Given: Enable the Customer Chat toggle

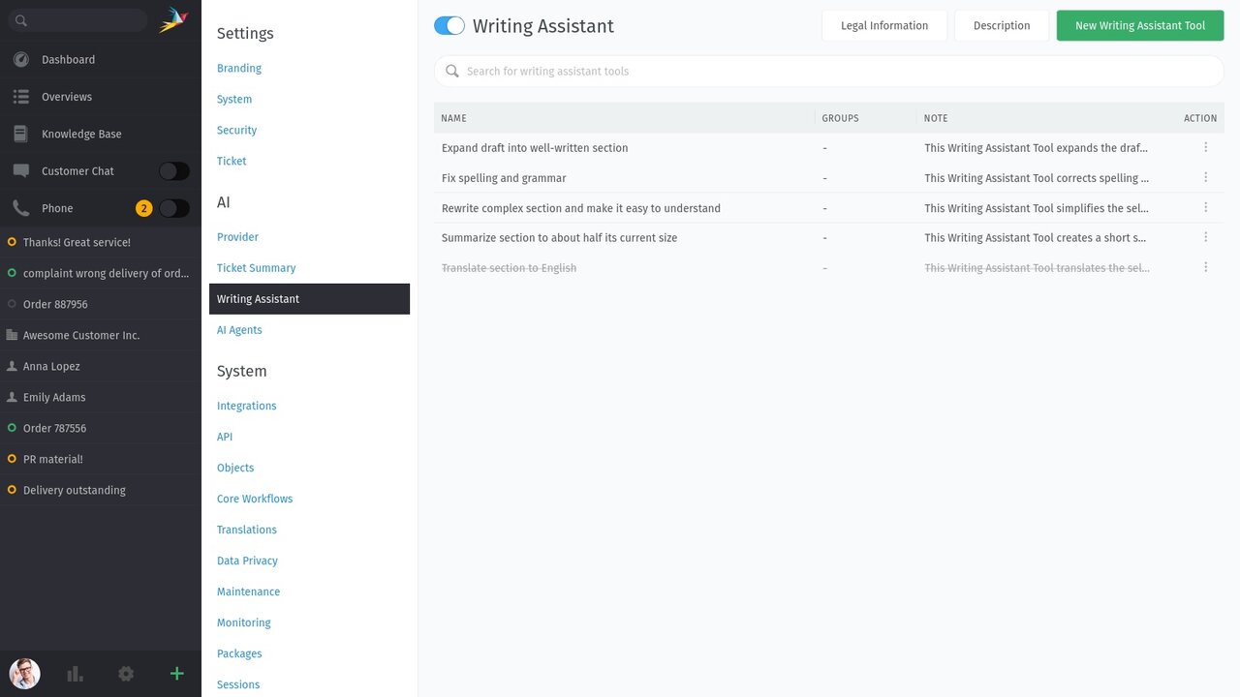Looking at the screenshot, I should [x=173, y=170].
